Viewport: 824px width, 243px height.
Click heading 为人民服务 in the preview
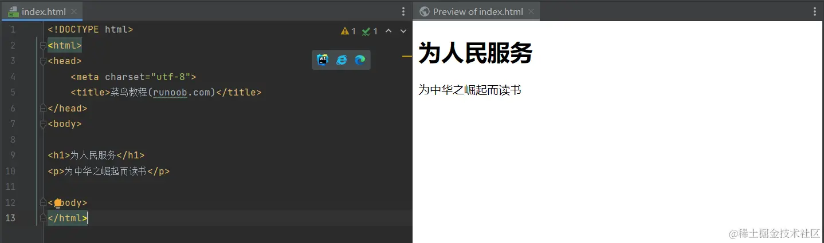point(476,53)
